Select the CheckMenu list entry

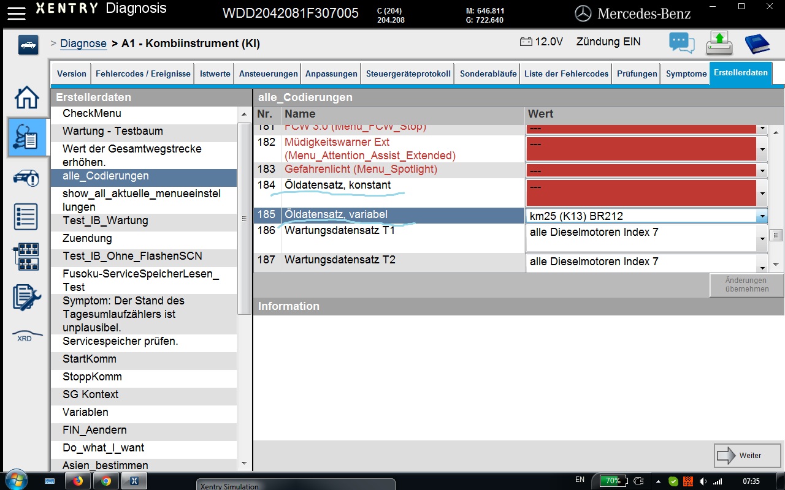coord(144,113)
